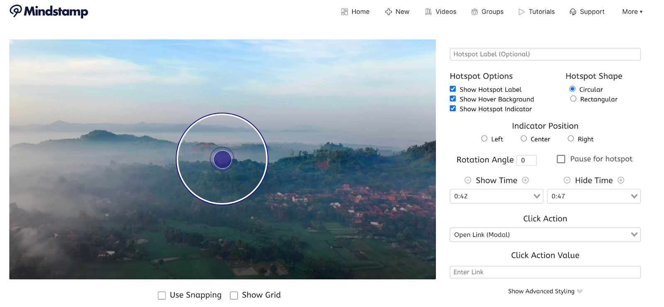
Task: Uncheck Show Hotspot Label checkbox
Action: point(453,89)
